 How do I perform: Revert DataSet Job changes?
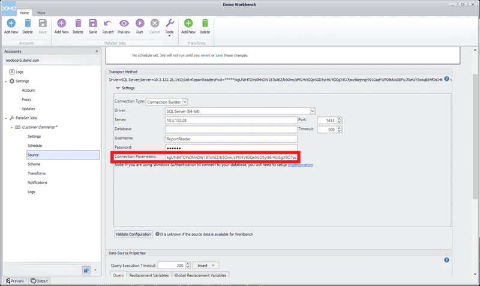(x=108, y=26)
